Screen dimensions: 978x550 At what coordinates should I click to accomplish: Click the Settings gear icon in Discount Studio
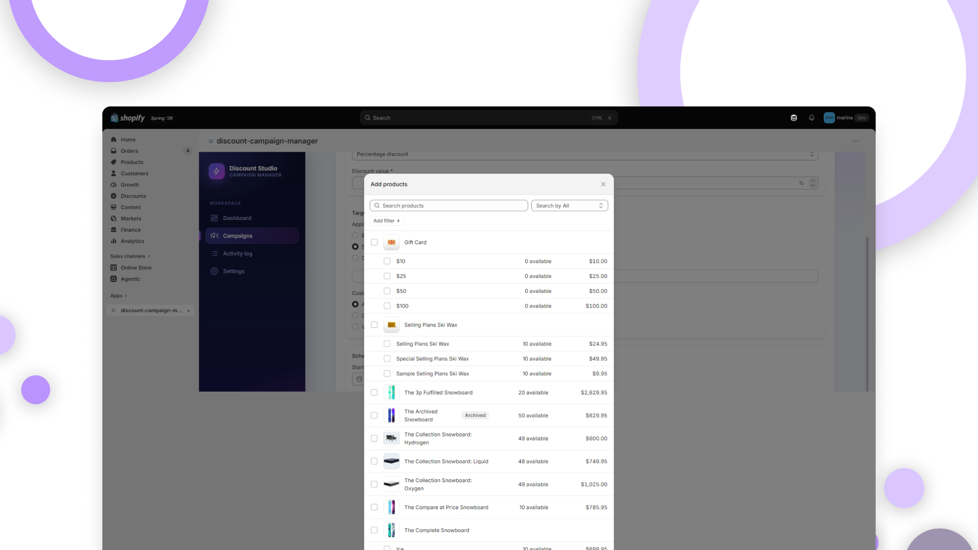click(x=214, y=271)
